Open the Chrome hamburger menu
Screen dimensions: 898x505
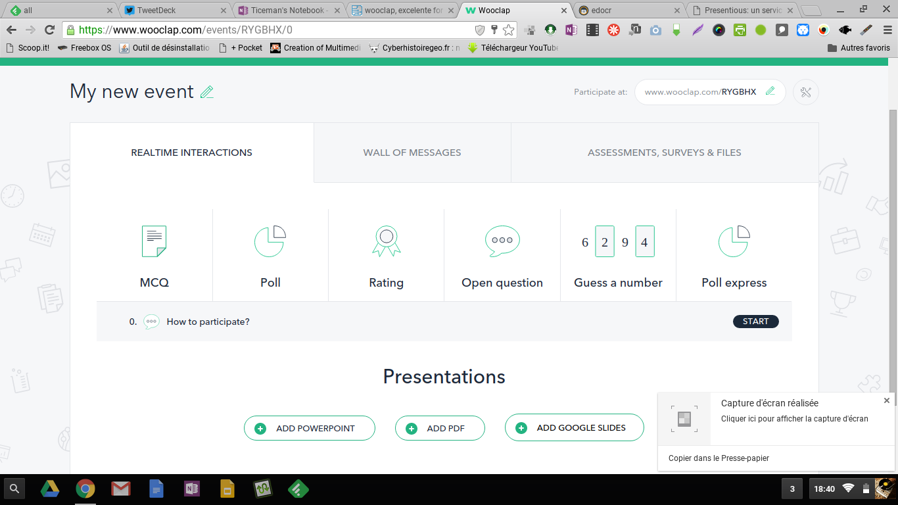pyautogui.click(x=886, y=30)
